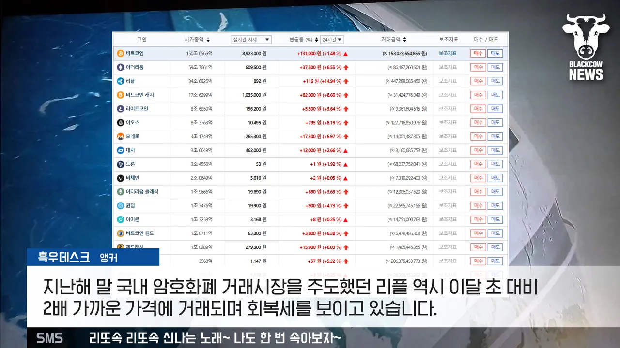Click the 코인 column header
The height and width of the screenshot is (348, 620).
pyautogui.click(x=142, y=40)
